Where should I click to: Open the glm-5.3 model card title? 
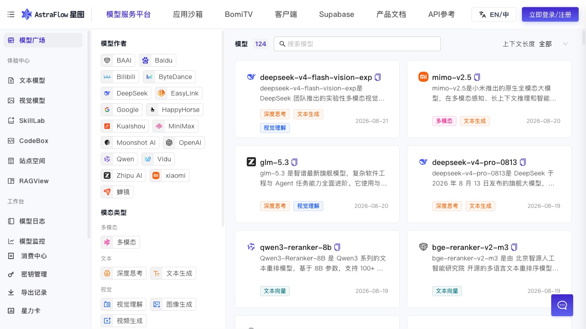[x=274, y=162]
